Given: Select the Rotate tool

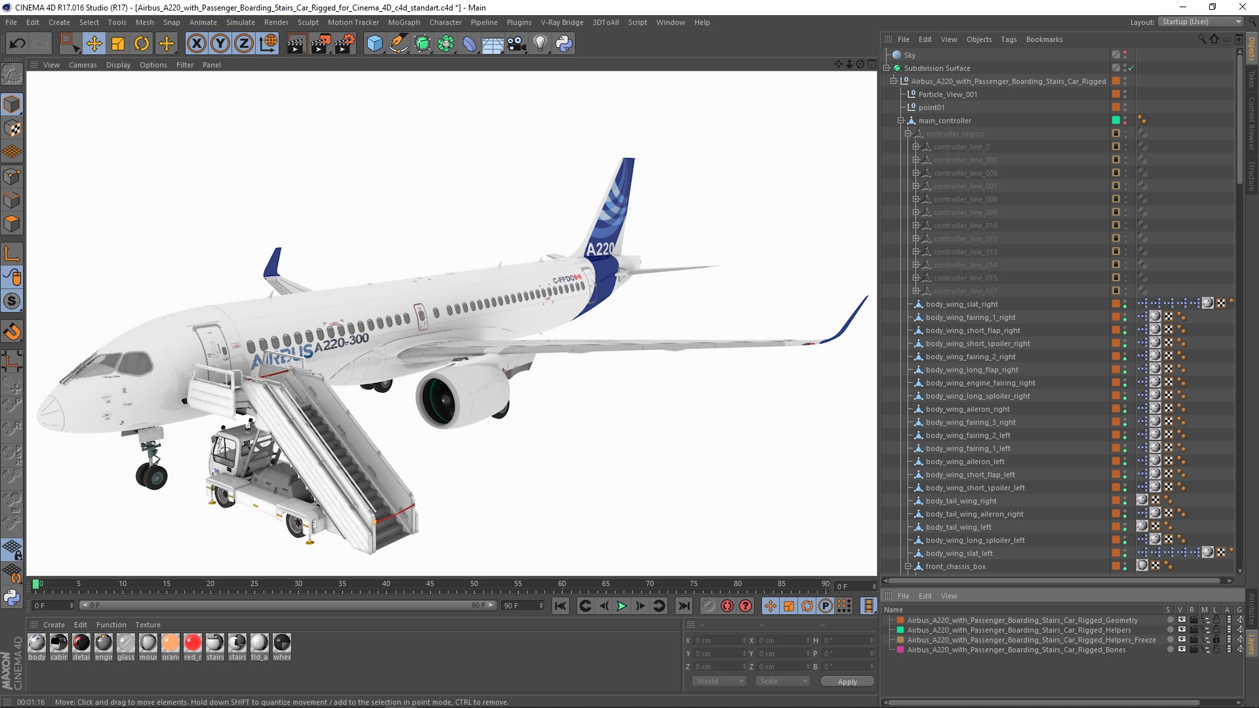Looking at the screenshot, I should click(x=142, y=44).
